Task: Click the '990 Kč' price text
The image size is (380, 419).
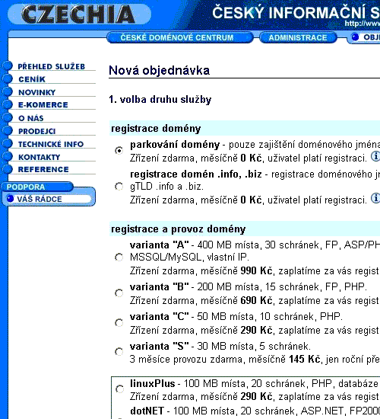Action: pos(256,271)
